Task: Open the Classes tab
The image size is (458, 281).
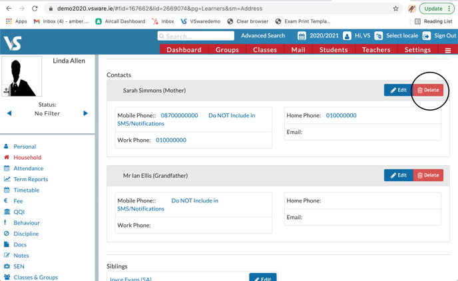Action: click(x=265, y=50)
